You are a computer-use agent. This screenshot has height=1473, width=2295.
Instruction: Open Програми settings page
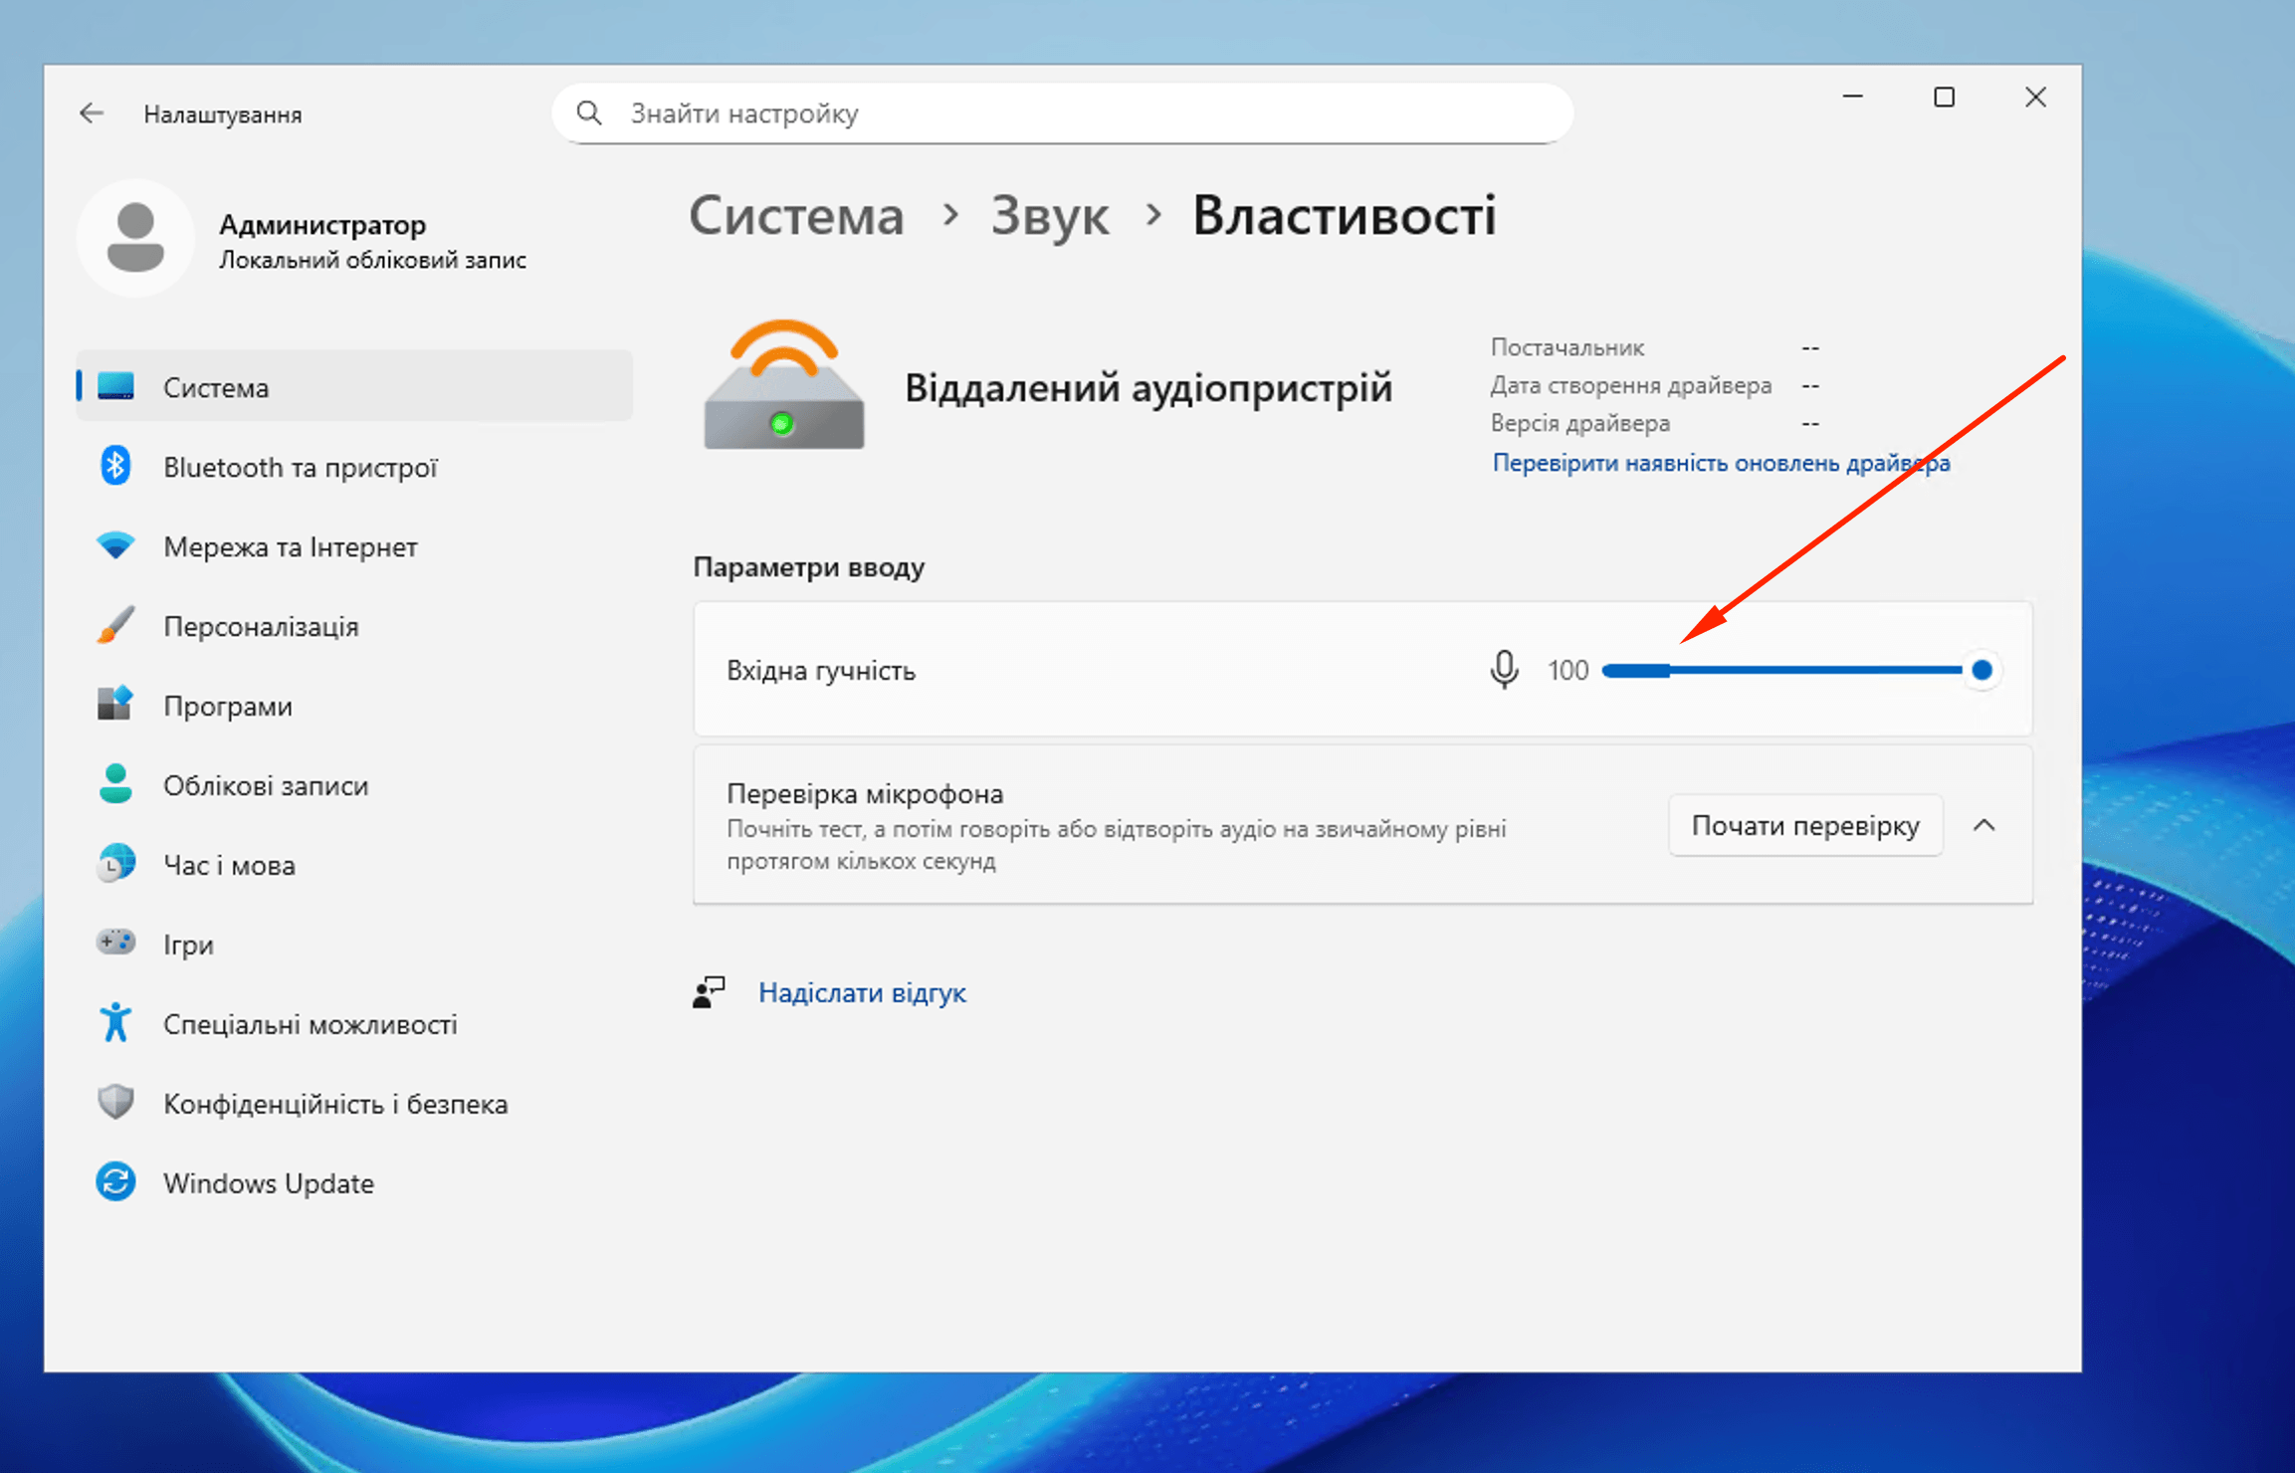(x=354, y=705)
